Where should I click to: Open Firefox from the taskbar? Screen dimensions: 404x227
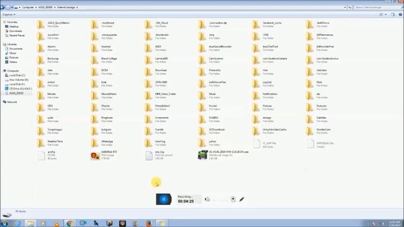tap(149, 223)
